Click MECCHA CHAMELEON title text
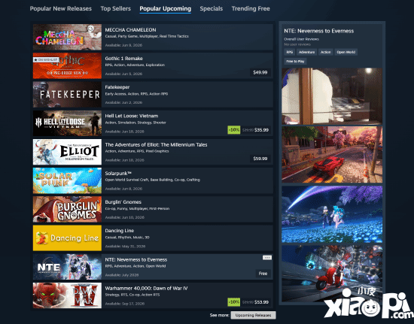Screen dimensions: 414x324 coord(130,30)
